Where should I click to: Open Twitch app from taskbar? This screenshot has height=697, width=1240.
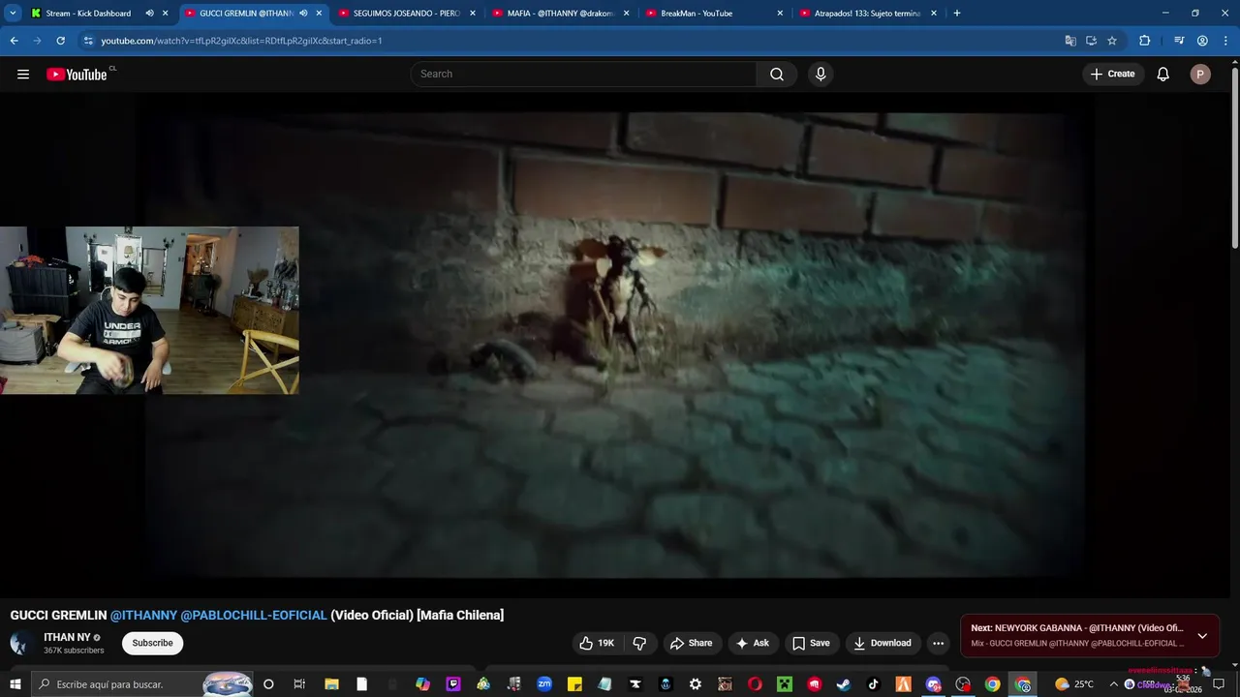click(453, 684)
